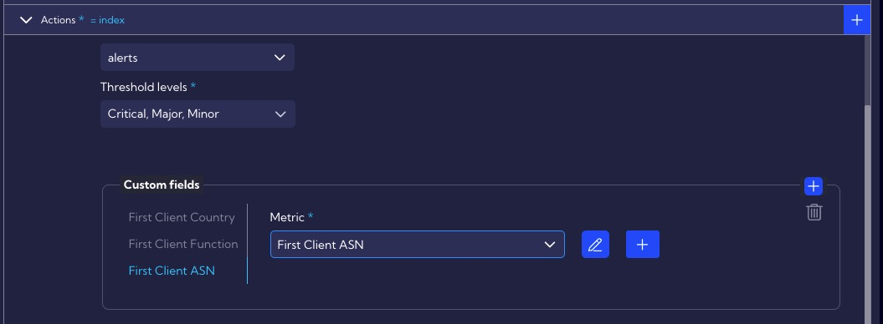Click the Metric field label

(287, 217)
